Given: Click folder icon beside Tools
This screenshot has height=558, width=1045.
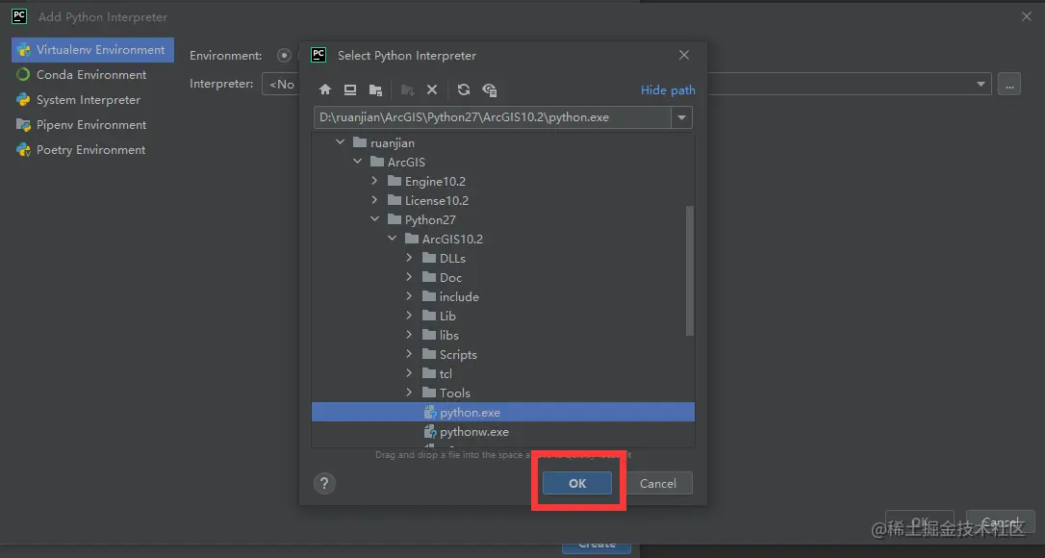Looking at the screenshot, I should tap(429, 393).
